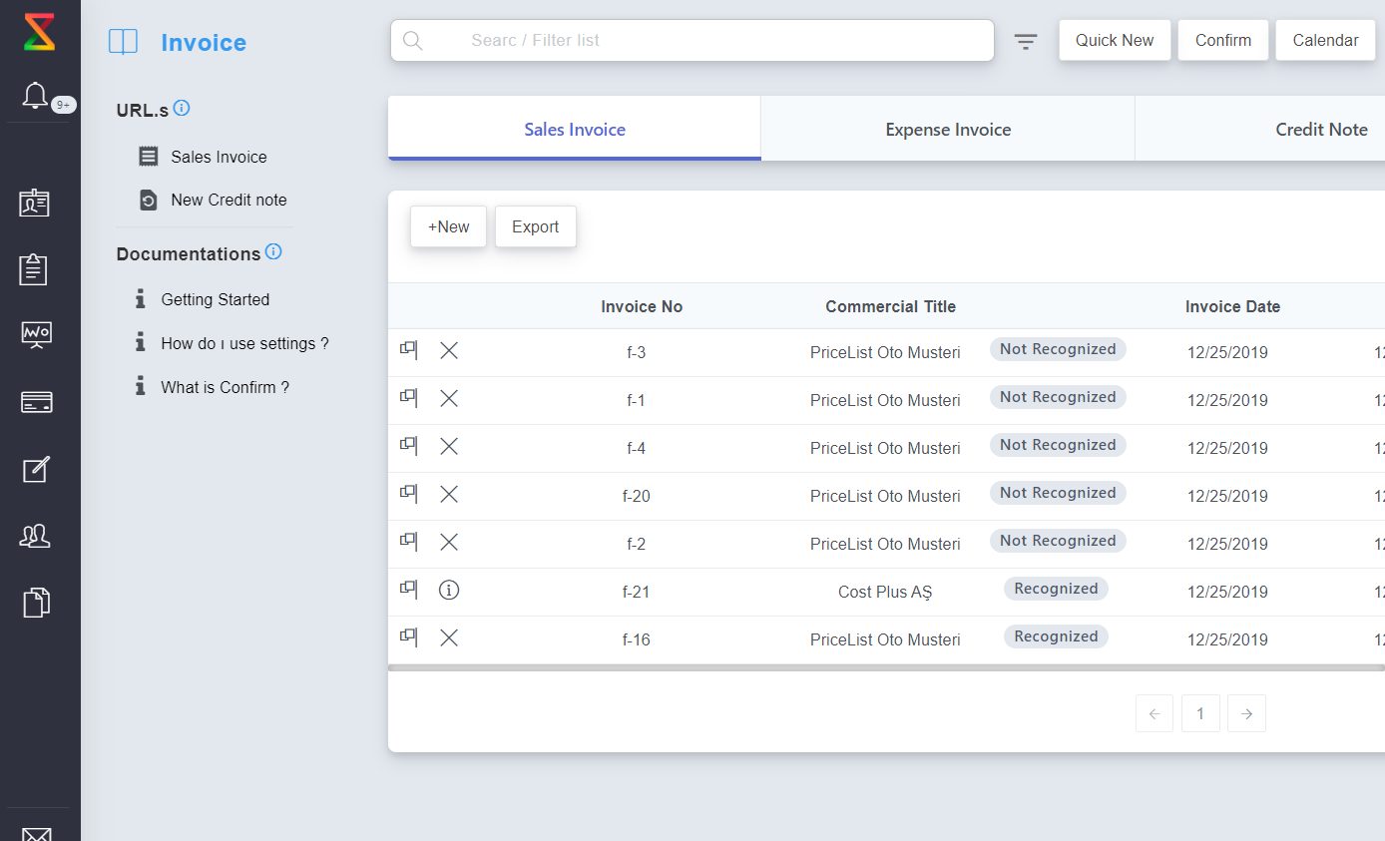
Task: Go to next page with right arrow
Action: [x=1246, y=713]
